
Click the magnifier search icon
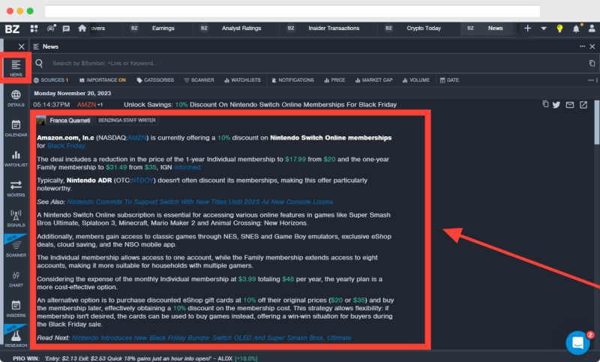point(39,63)
